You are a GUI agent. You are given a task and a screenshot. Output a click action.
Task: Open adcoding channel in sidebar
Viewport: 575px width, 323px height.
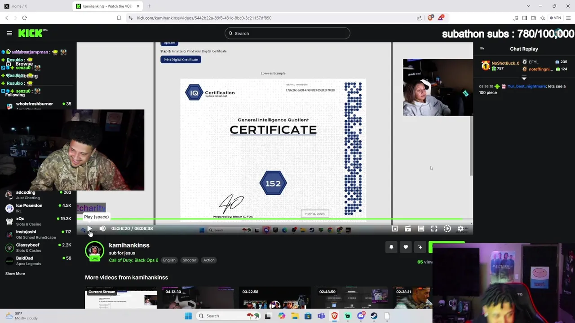[38, 195]
